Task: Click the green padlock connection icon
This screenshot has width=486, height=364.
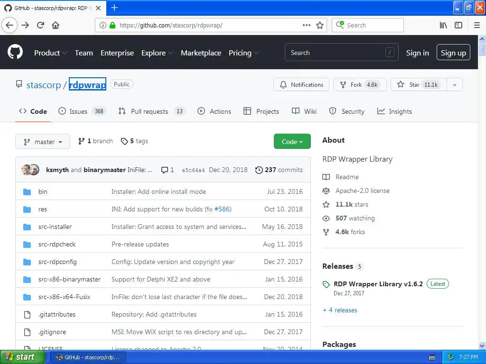Action: (x=112, y=25)
